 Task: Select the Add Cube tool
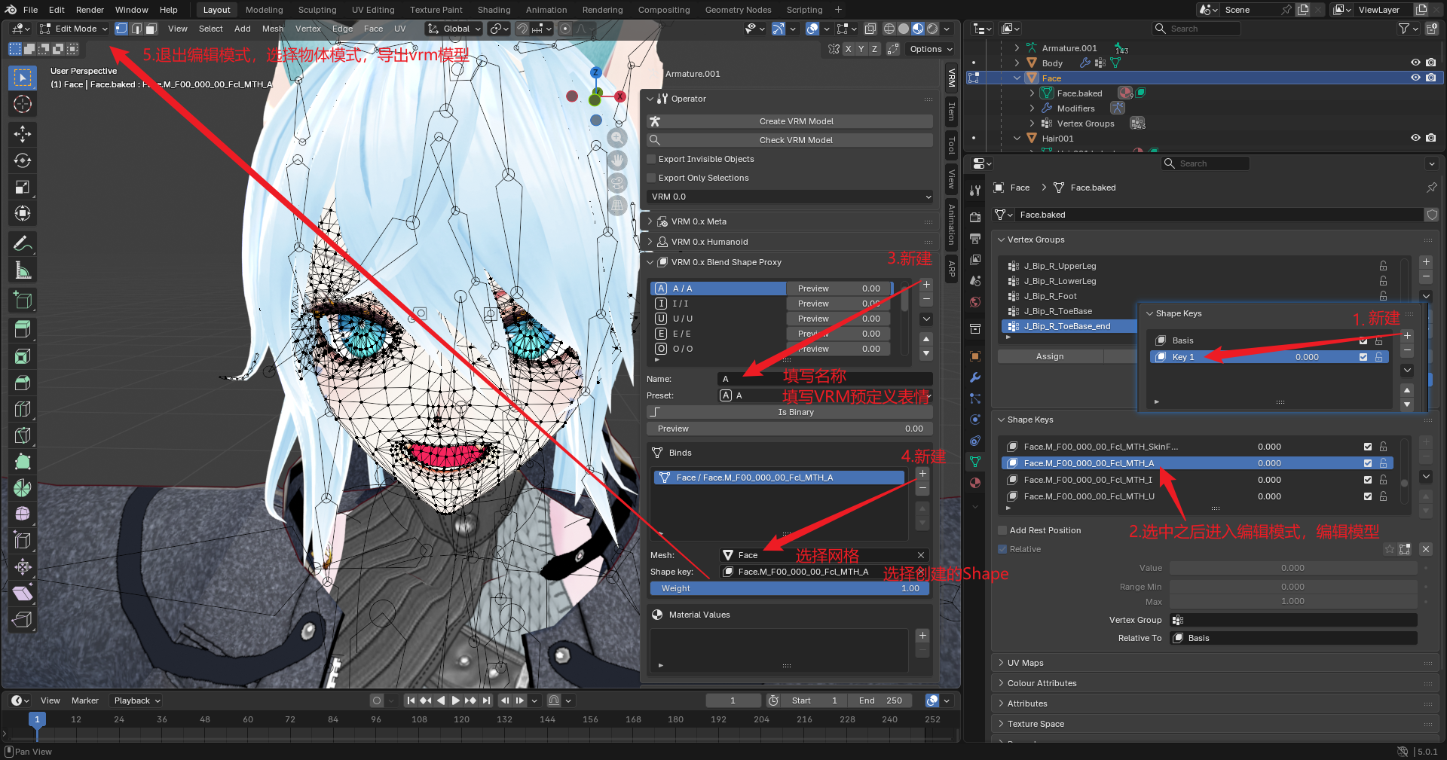click(23, 300)
